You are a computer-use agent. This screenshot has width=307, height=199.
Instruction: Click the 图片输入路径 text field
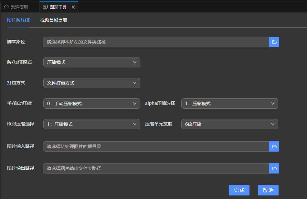(x=156, y=146)
